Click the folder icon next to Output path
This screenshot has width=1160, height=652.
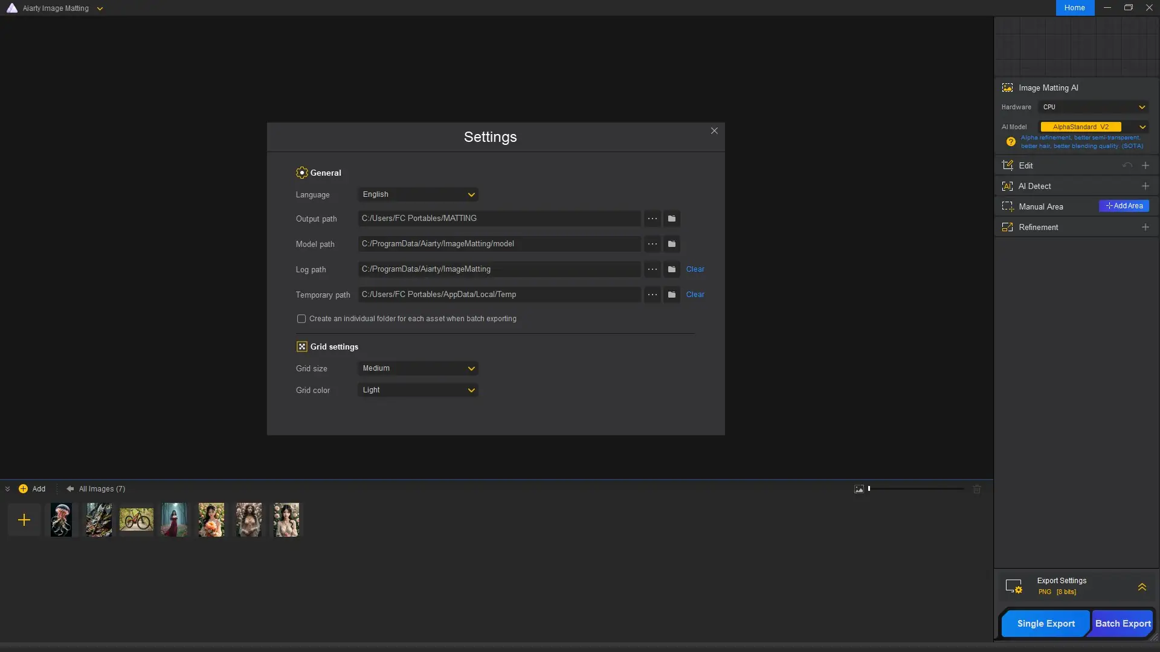[x=671, y=219]
